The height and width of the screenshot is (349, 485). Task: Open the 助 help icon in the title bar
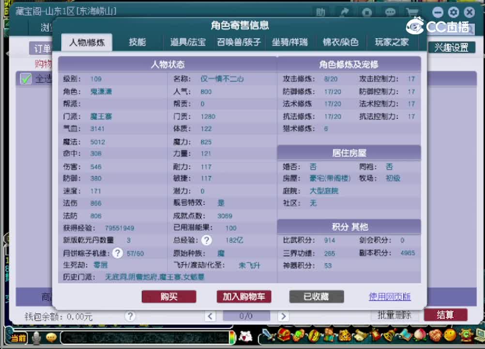point(321,13)
